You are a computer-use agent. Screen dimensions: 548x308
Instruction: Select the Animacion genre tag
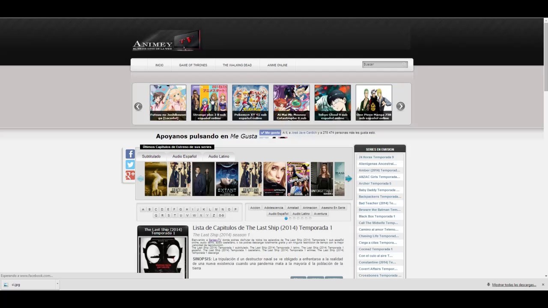310,208
